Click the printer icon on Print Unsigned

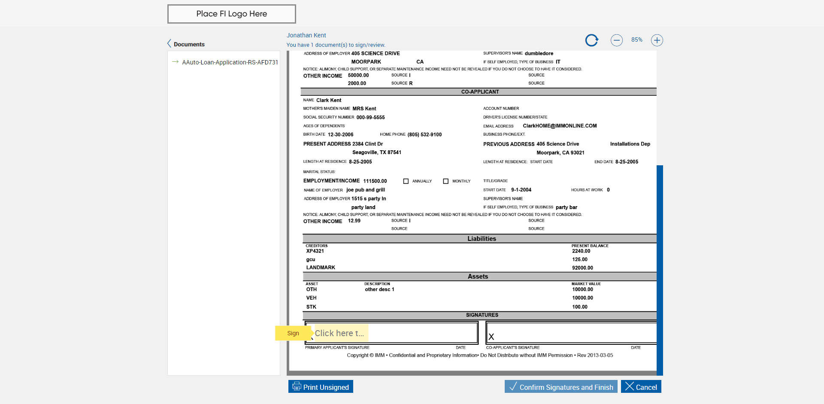(x=297, y=386)
